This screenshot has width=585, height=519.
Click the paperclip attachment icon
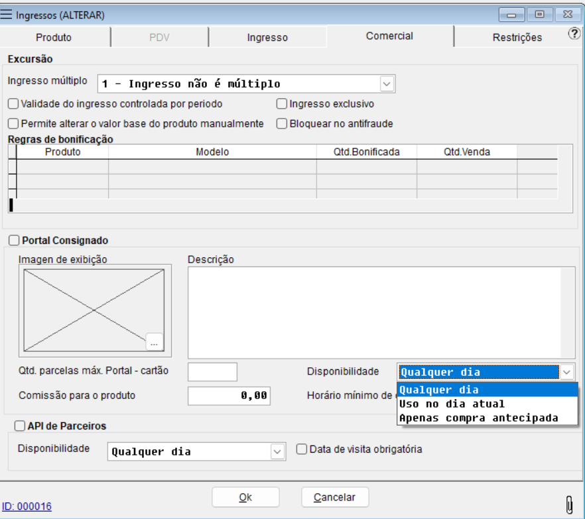pos(568,505)
